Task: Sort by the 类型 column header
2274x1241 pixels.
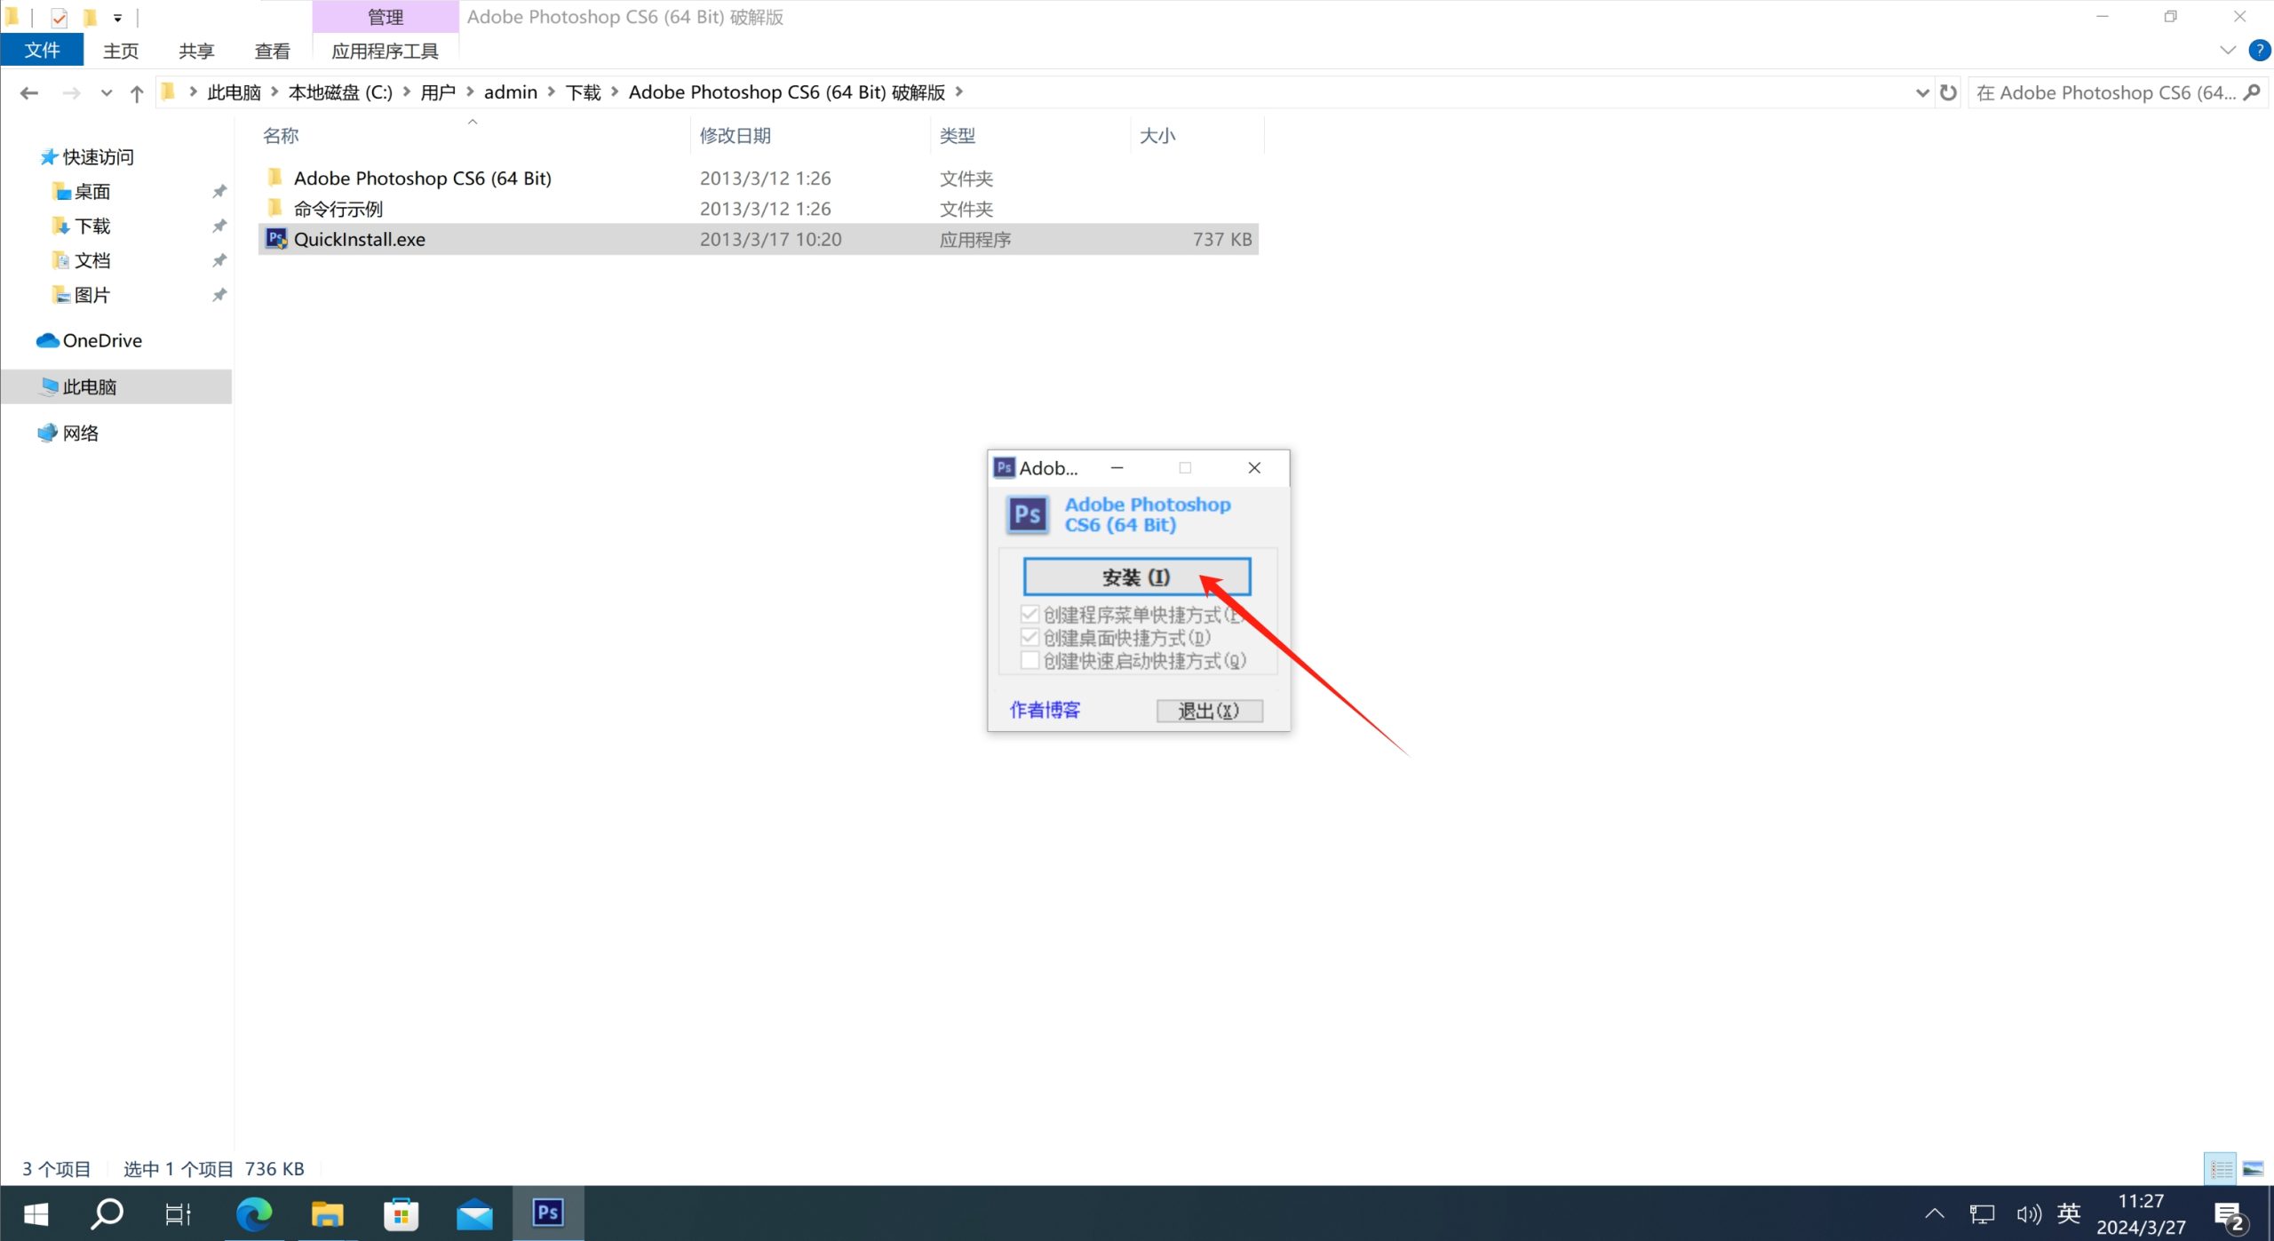Action: coord(958,135)
